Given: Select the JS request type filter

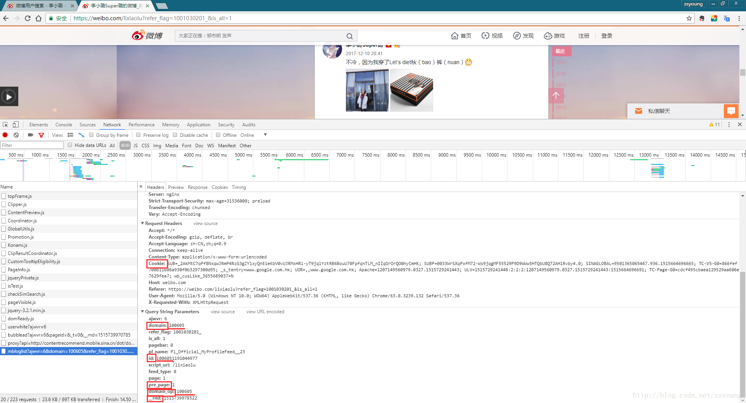Looking at the screenshot, I should tap(135, 145).
